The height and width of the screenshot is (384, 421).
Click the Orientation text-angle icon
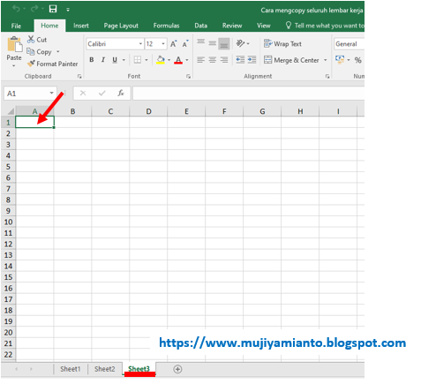click(240, 43)
